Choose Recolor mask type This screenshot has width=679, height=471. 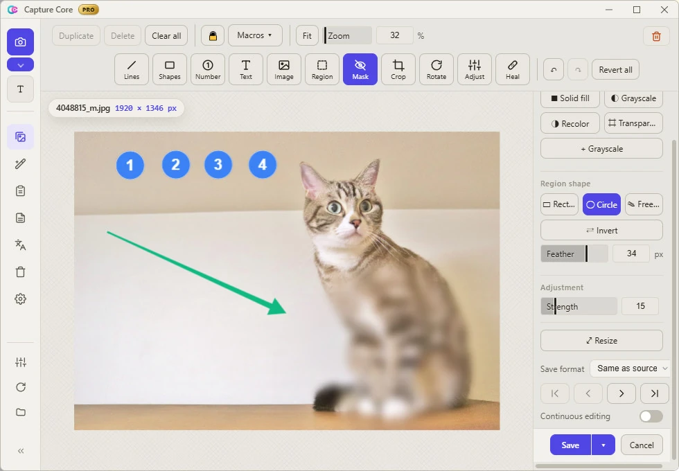point(570,123)
